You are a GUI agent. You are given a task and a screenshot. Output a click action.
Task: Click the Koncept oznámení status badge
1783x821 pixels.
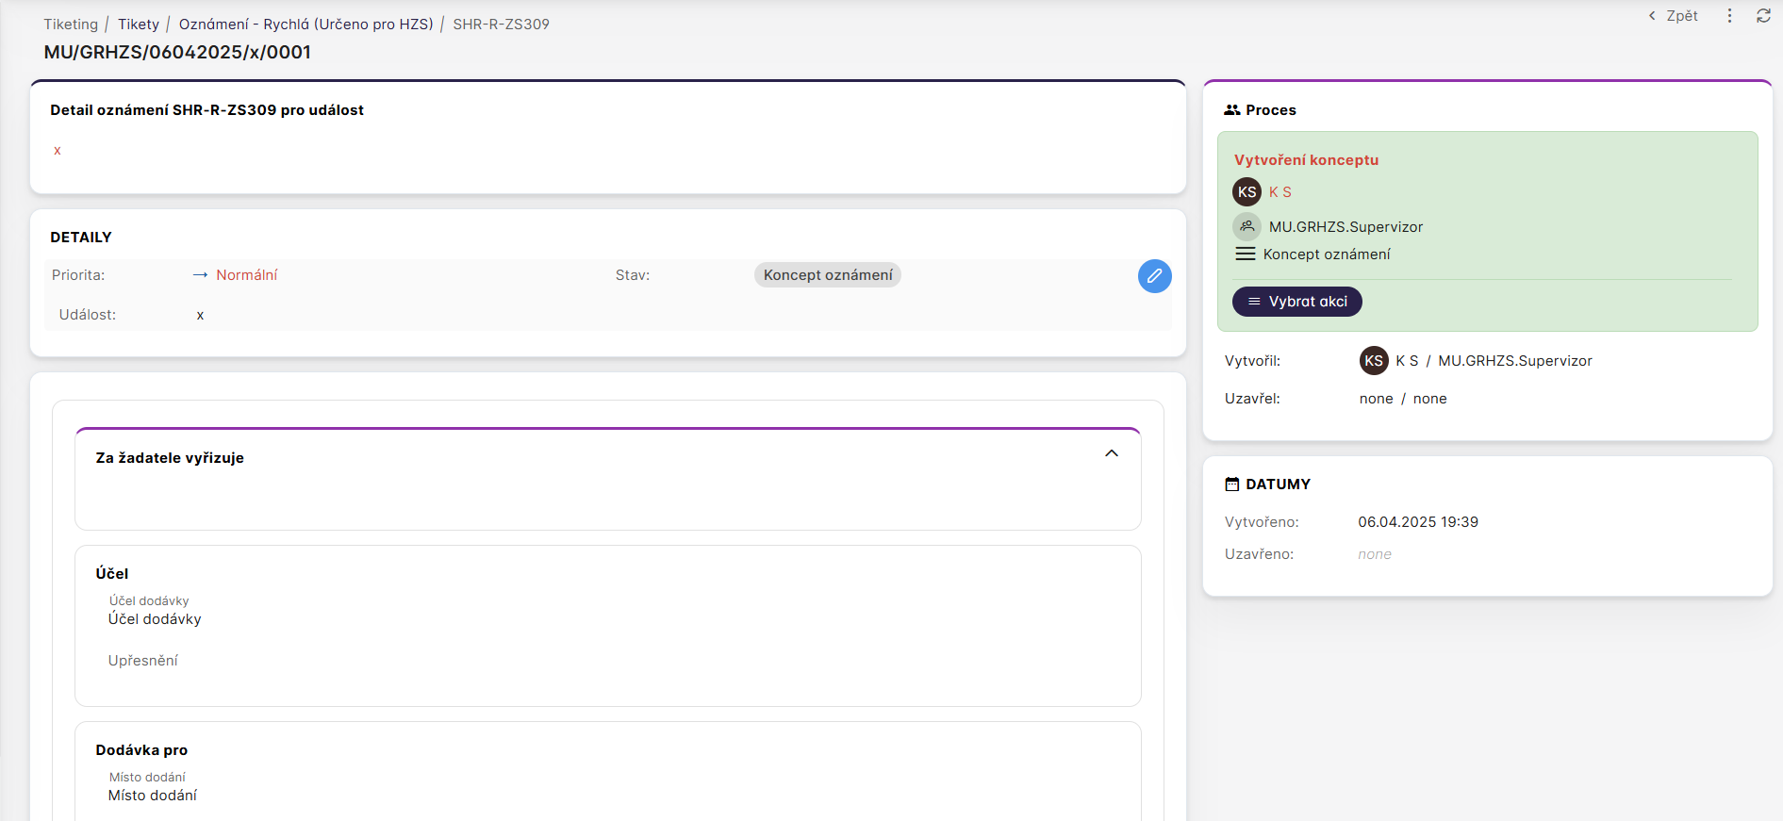[x=827, y=275]
